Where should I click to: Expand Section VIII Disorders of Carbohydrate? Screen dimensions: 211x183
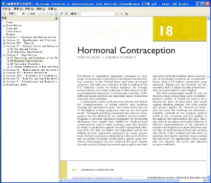[4, 76]
